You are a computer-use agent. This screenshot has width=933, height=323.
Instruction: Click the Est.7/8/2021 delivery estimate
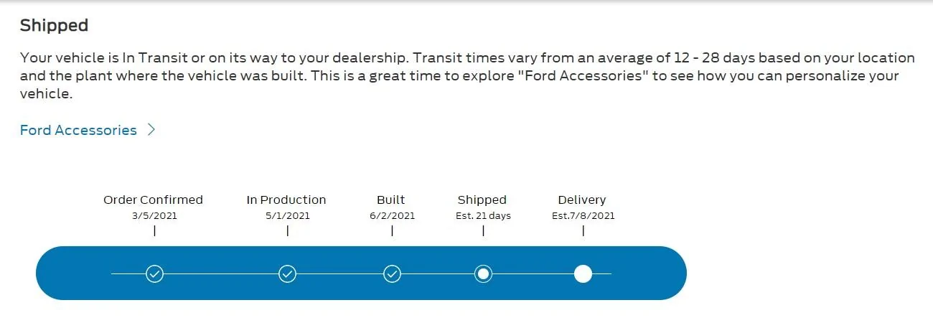583,215
